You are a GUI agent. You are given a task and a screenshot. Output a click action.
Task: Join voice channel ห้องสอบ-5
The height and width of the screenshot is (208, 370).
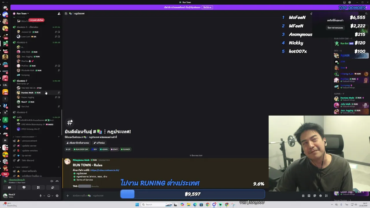pos(36,27)
